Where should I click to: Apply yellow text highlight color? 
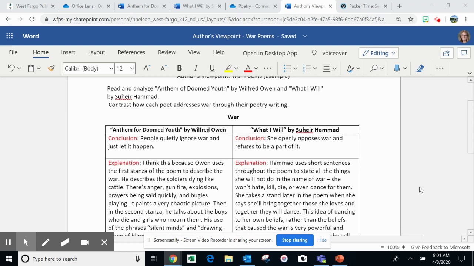[x=228, y=68]
